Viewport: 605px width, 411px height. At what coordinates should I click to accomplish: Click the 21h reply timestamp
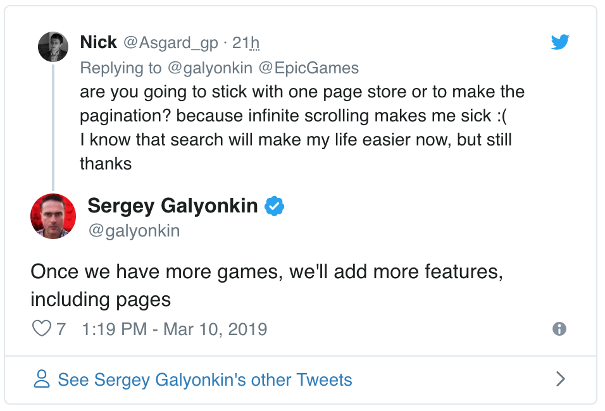[x=246, y=43]
